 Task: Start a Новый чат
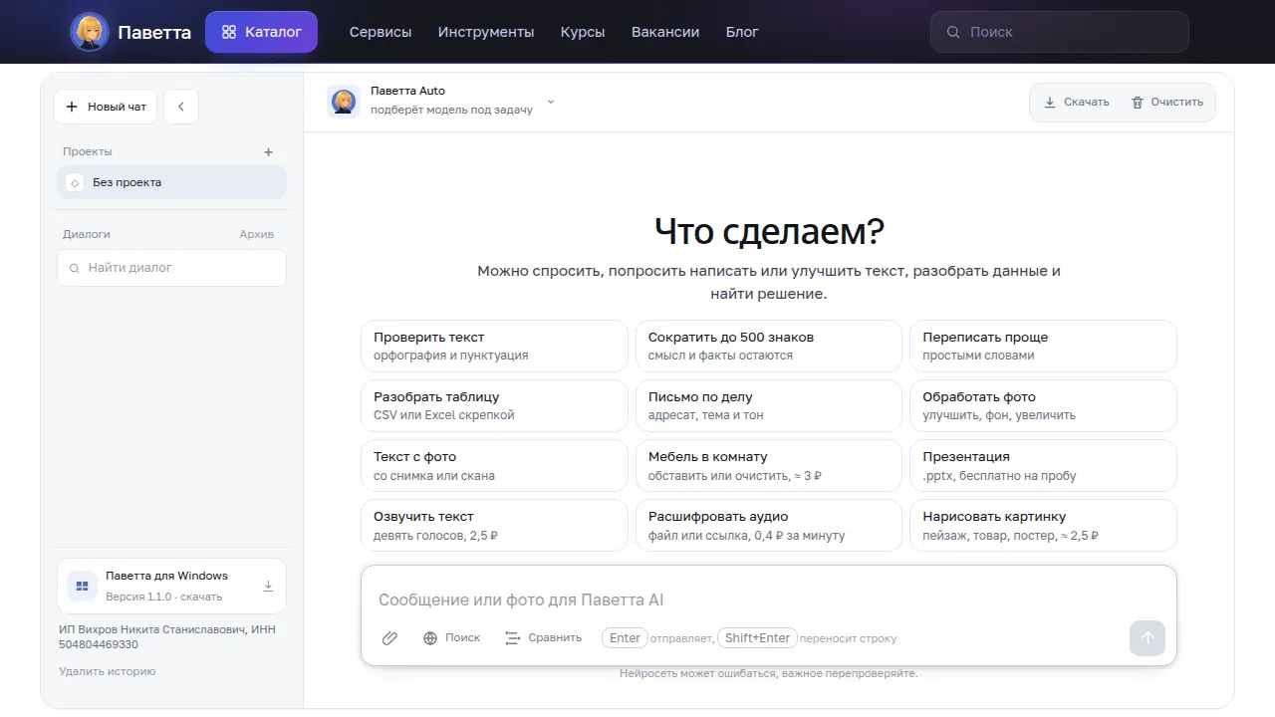coord(105,107)
